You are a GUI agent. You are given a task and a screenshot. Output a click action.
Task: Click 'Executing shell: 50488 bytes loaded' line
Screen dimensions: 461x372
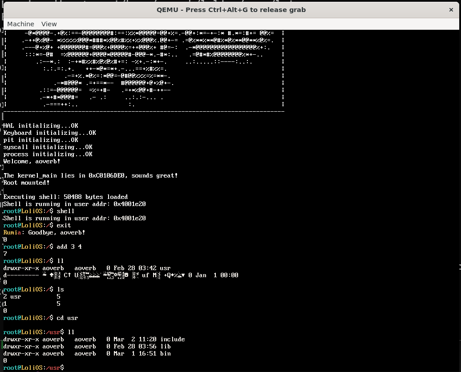tap(65, 197)
